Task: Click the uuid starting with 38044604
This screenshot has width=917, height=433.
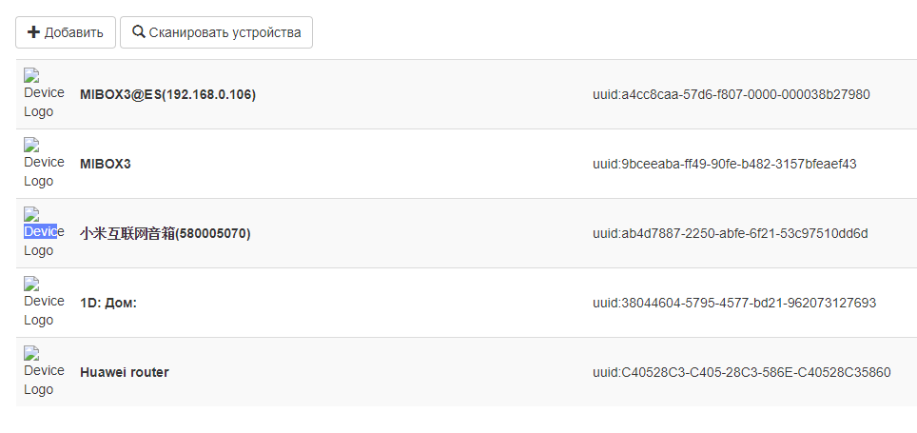Action: pyautogui.click(x=733, y=303)
